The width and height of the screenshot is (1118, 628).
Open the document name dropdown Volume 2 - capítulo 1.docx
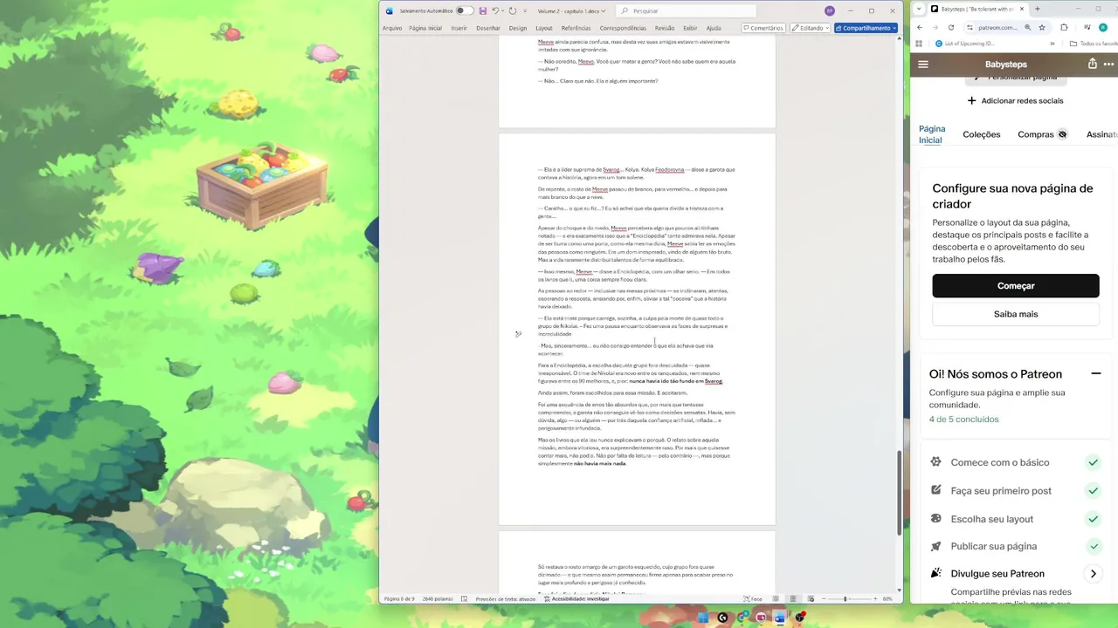click(x=571, y=10)
